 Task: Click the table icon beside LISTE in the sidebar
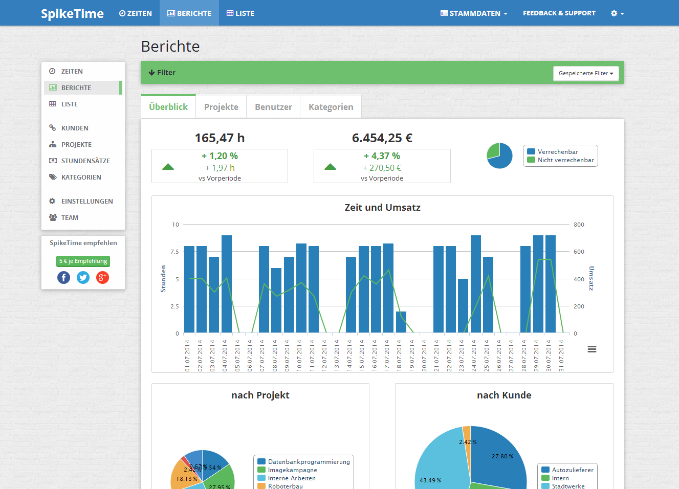pos(53,104)
